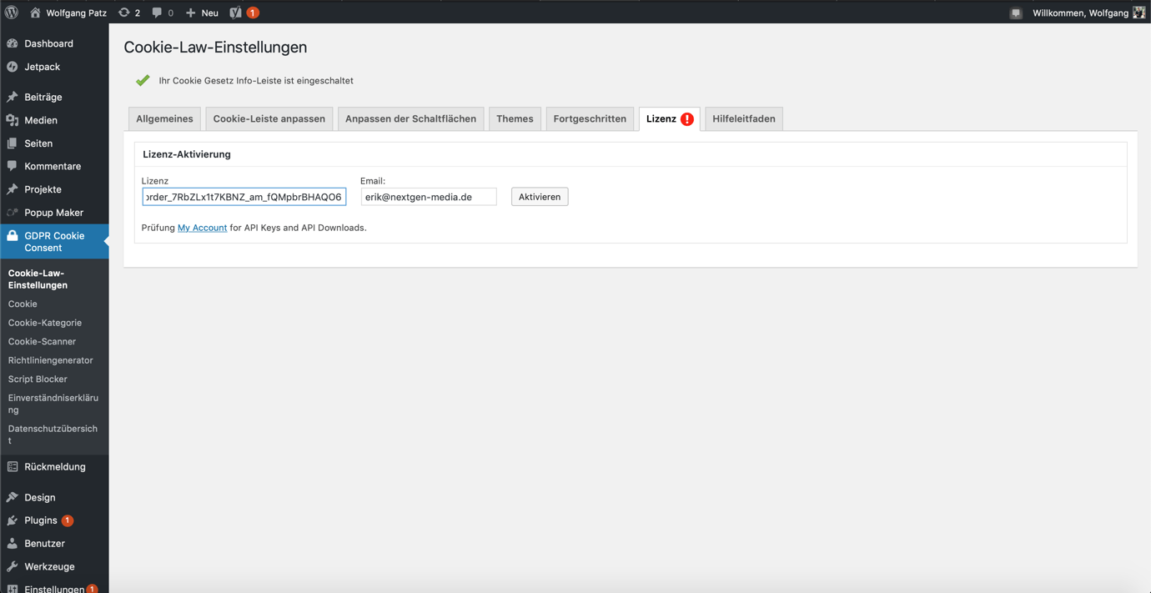Click into the Lizenz key field
This screenshot has height=593, width=1151.
pyautogui.click(x=244, y=197)
